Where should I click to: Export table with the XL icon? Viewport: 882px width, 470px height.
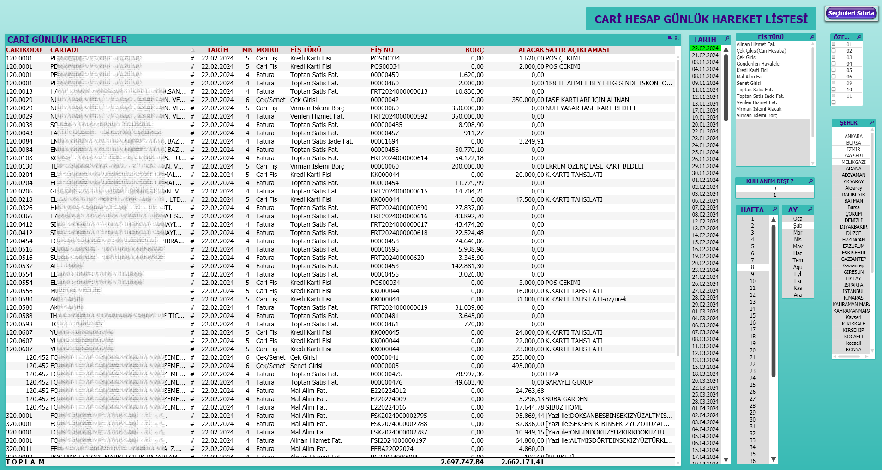[677, 38]
